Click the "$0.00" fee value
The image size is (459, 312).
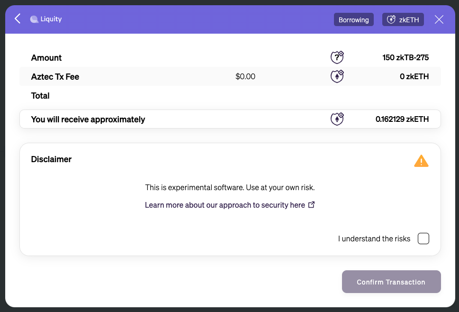[245, 76]
